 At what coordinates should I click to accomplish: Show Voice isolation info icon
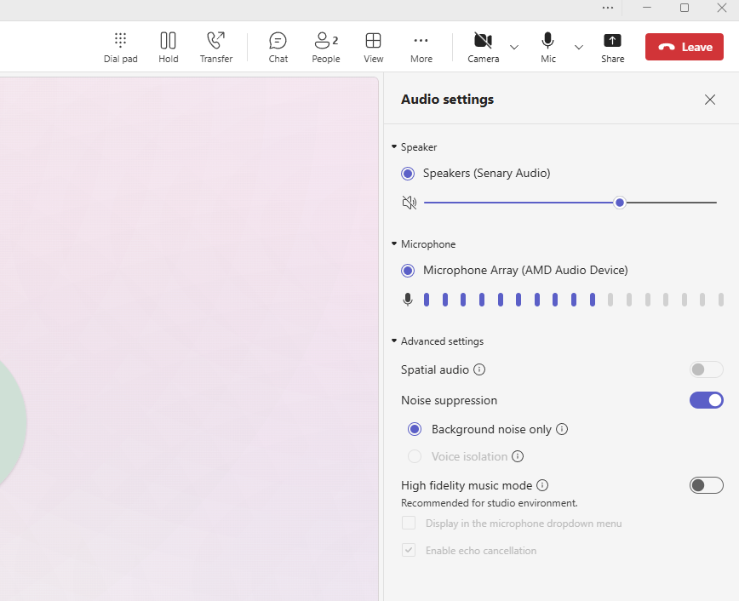[x=518, y=456]
